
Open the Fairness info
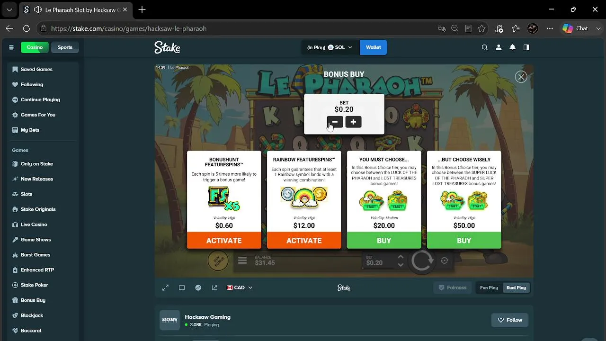(453, 287)
